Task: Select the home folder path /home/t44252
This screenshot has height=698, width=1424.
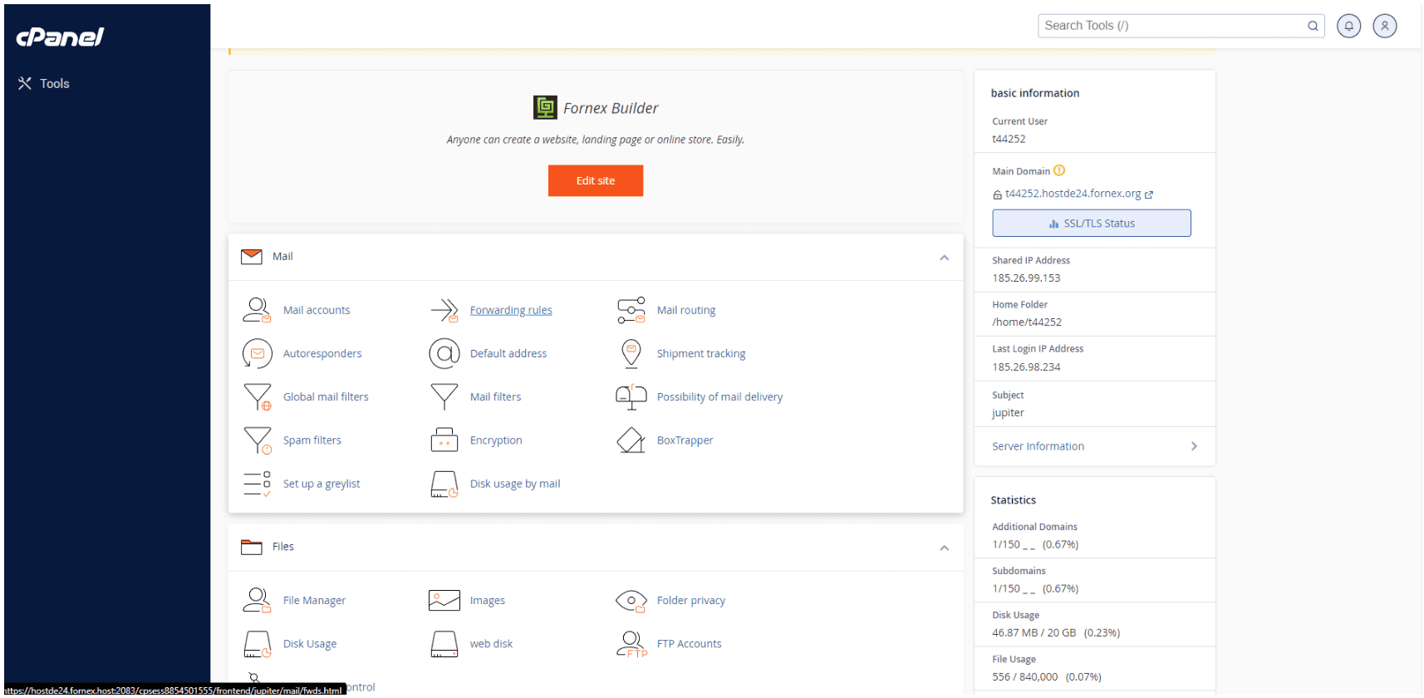Action: point(1027,322)
